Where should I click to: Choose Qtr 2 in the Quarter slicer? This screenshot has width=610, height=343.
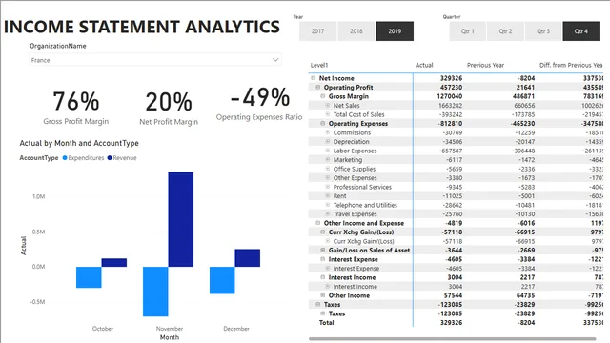[x=505, y=31]
